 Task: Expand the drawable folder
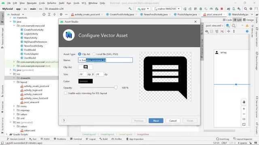[x=14, y=78]
